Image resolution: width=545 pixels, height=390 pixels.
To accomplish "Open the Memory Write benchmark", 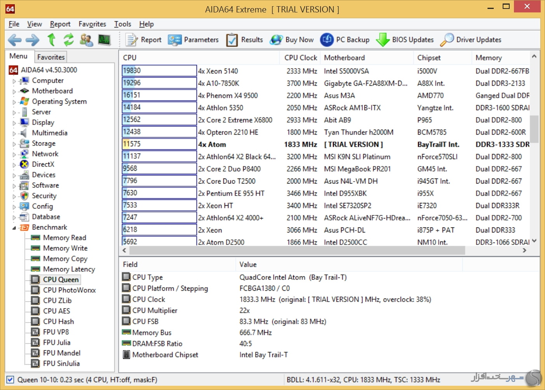I will (65, 248).
